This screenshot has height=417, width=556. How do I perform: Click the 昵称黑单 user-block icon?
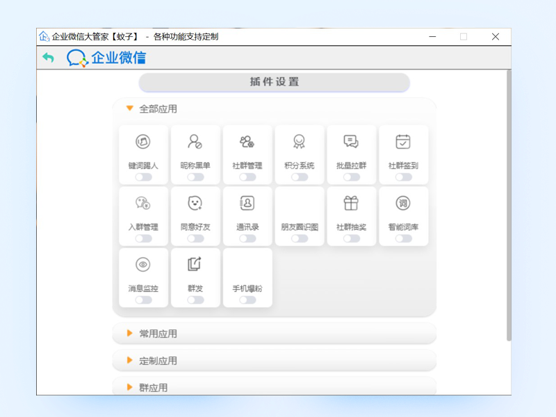195,142
